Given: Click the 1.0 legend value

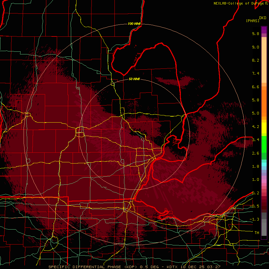Looking at the screenshot, I should click(x=256, y=180).
